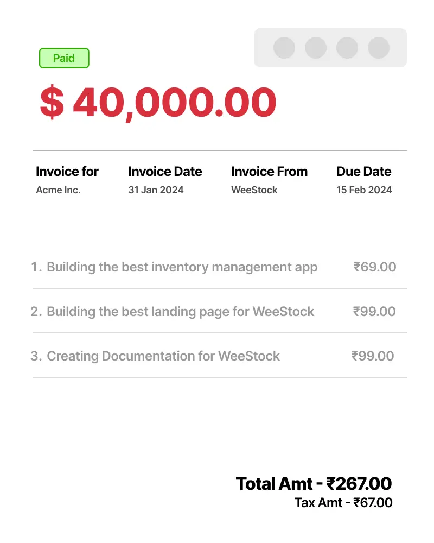Click the Invoice From heading
The height and width of the screenshot is (543, 434).
pyautogui.click(x=269, y=172)
